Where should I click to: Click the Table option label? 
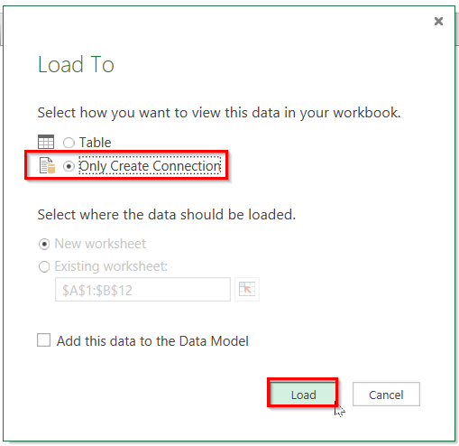95,143
